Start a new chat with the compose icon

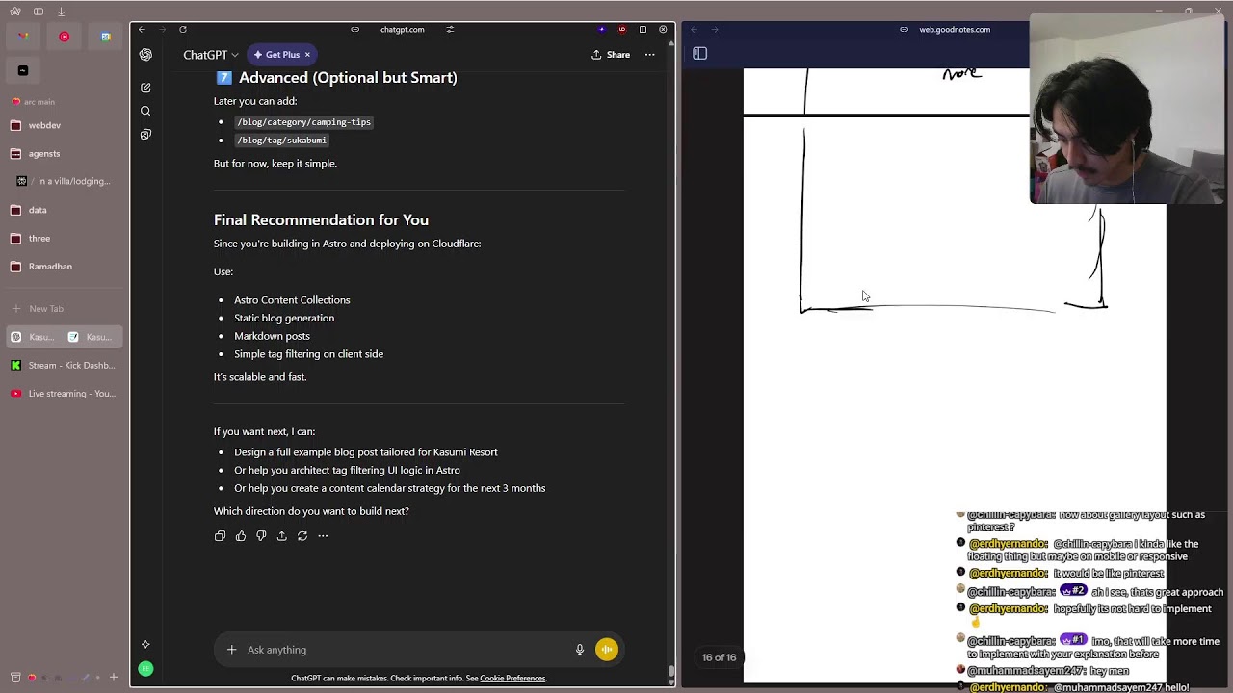click(x=145, y=88)
